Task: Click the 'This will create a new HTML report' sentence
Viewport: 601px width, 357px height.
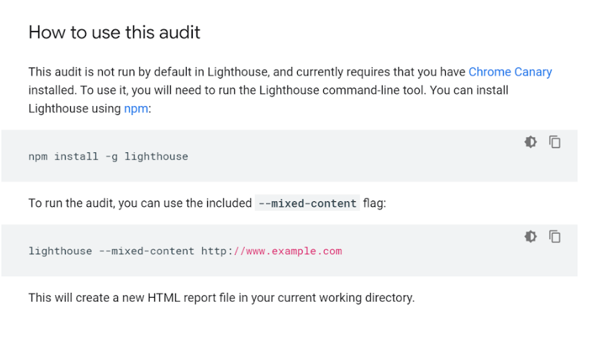Action: click(x=221, y=298)
